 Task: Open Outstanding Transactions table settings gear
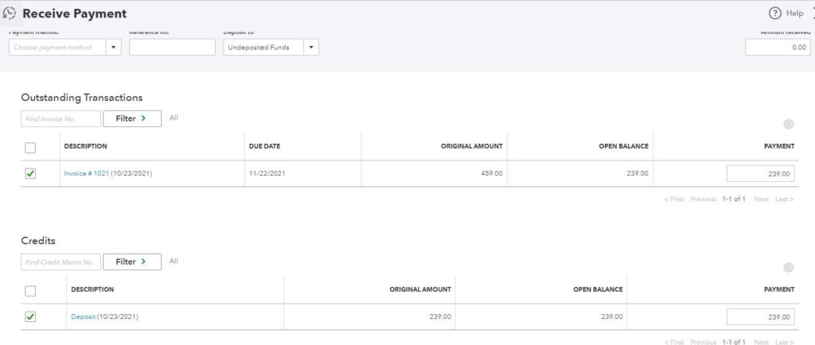coord(788,124)
